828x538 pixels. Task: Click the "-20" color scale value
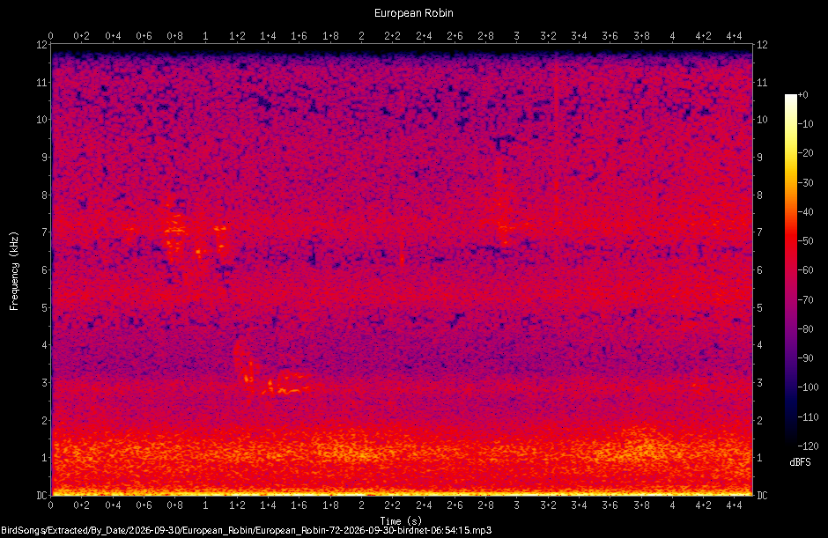805,153
